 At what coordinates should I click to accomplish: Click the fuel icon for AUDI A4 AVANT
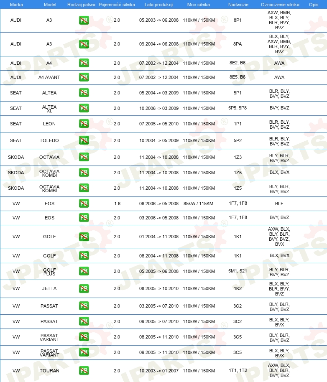84,77
